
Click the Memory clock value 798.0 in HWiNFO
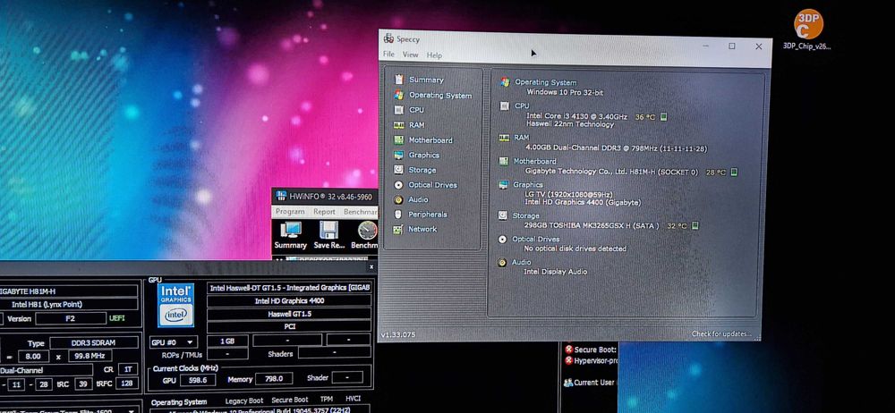[274, 379]
